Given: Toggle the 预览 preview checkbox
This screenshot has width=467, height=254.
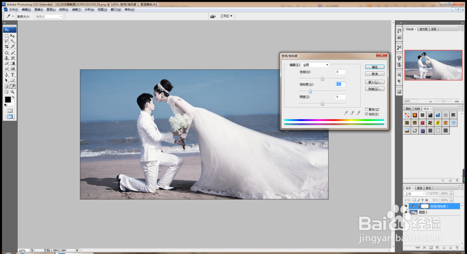Looking at the screenshot, I should [367, 114].
